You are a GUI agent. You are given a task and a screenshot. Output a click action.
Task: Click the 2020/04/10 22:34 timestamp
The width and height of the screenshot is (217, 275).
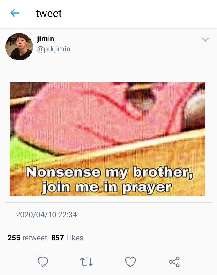point(46,215)
